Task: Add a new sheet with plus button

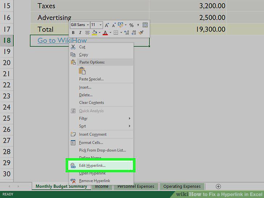Action: [x=218, y=186]
